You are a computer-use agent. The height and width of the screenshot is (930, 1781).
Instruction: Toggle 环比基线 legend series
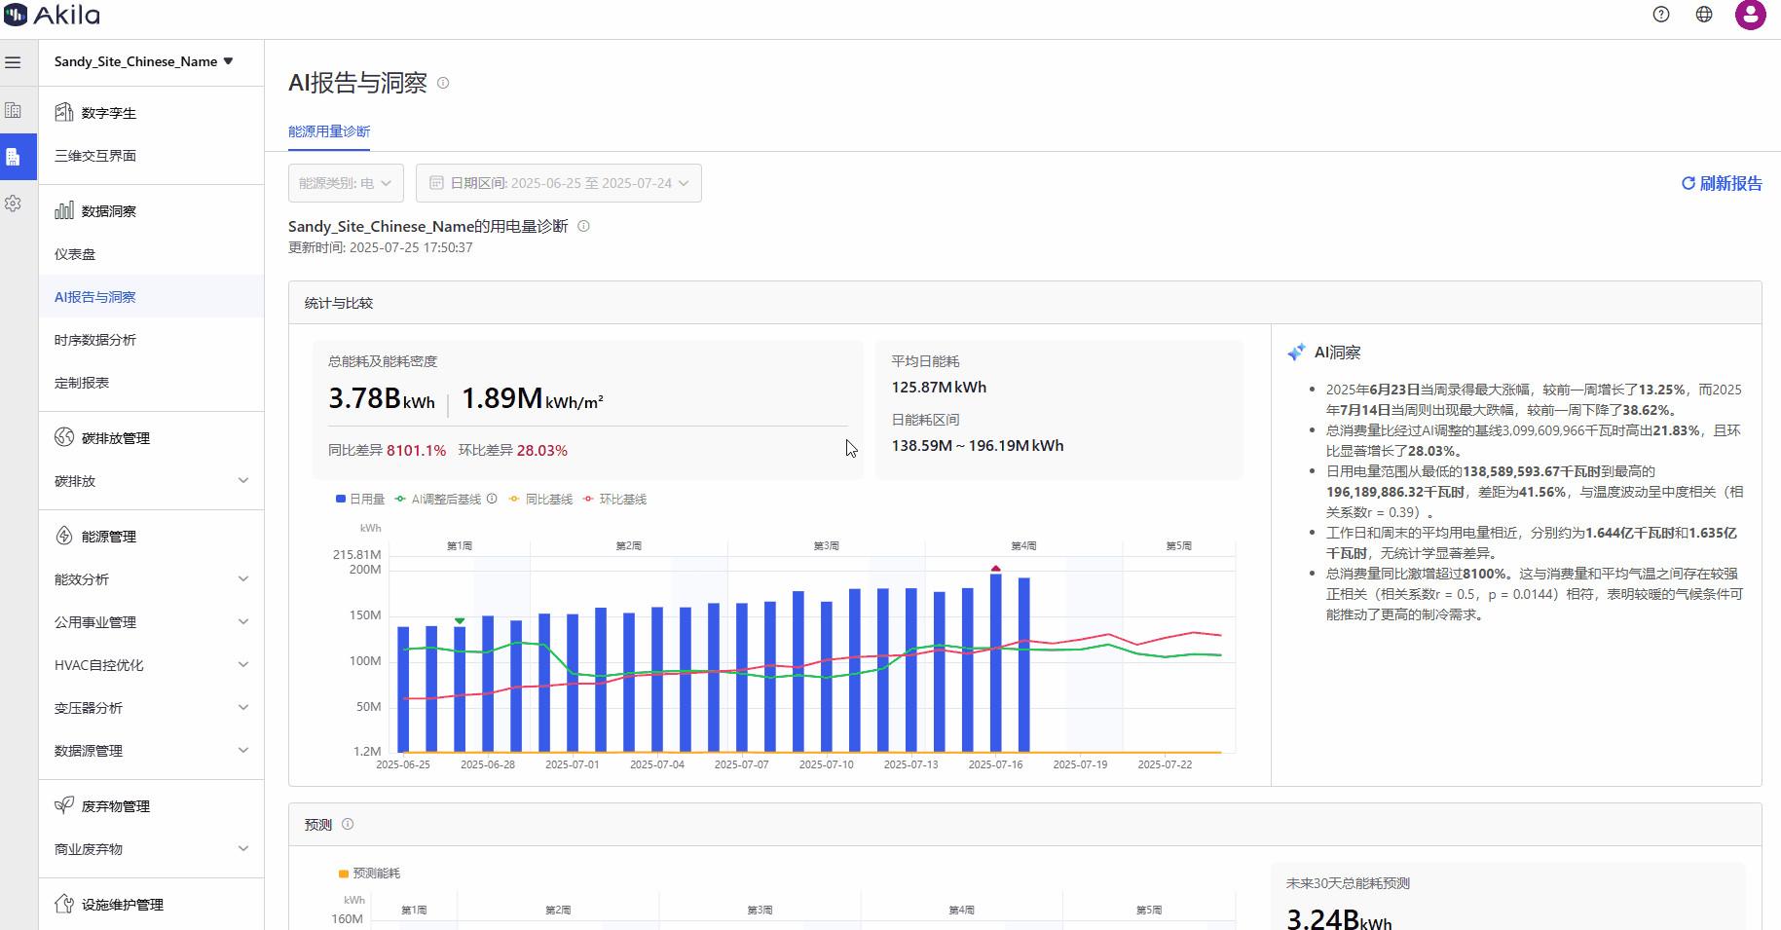(614, 500)
